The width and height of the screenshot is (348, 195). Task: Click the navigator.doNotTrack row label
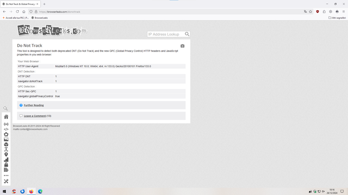click(x=30, y=81)
